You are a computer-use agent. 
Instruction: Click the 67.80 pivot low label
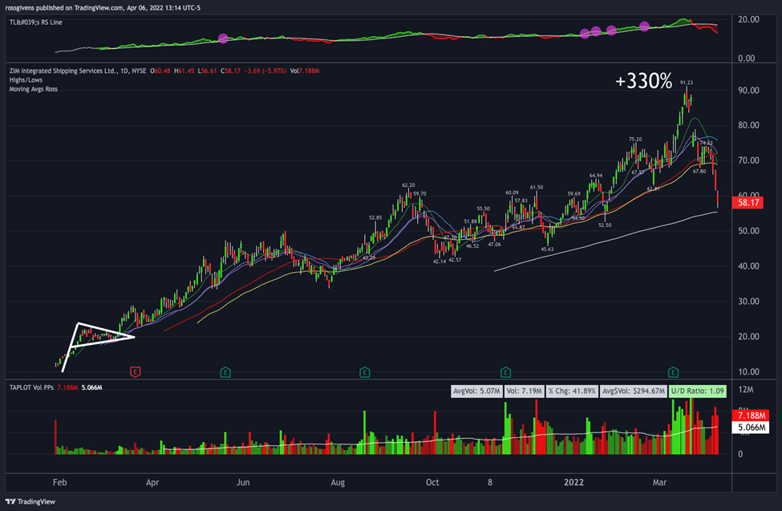coord(699,171)
